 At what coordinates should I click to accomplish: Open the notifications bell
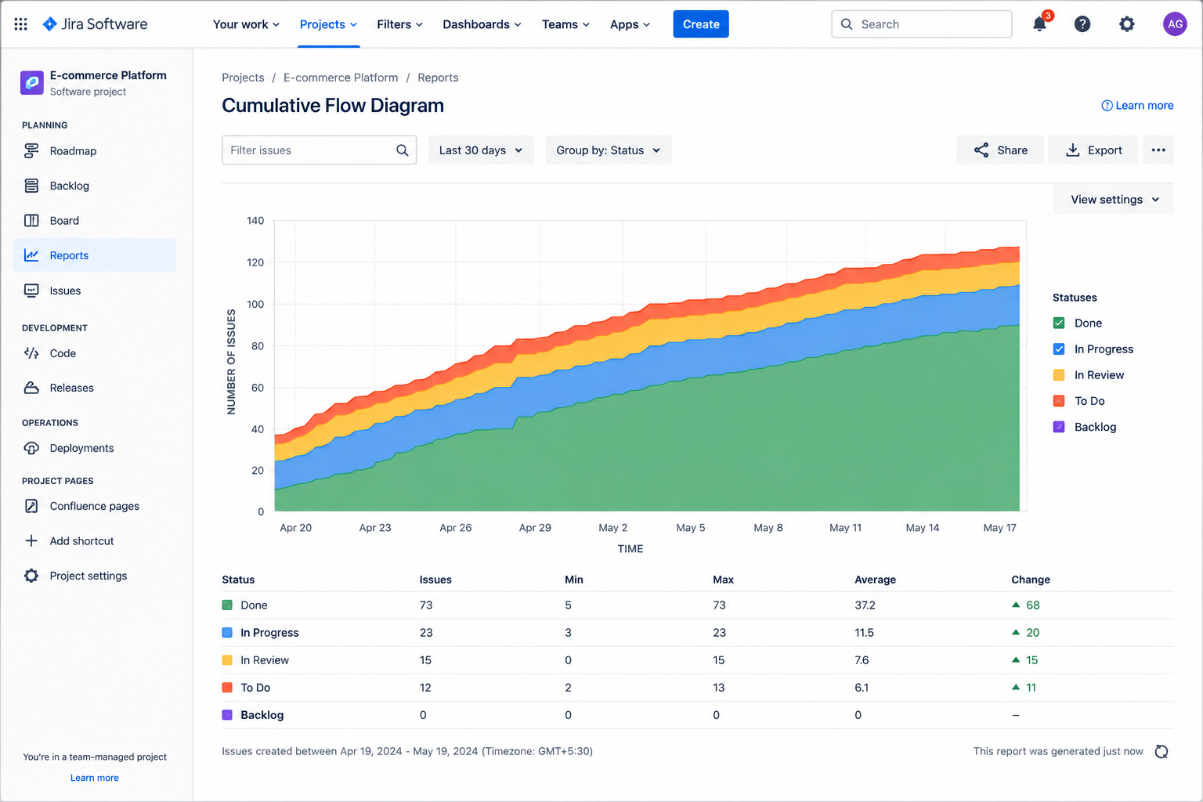(1039, 24)
